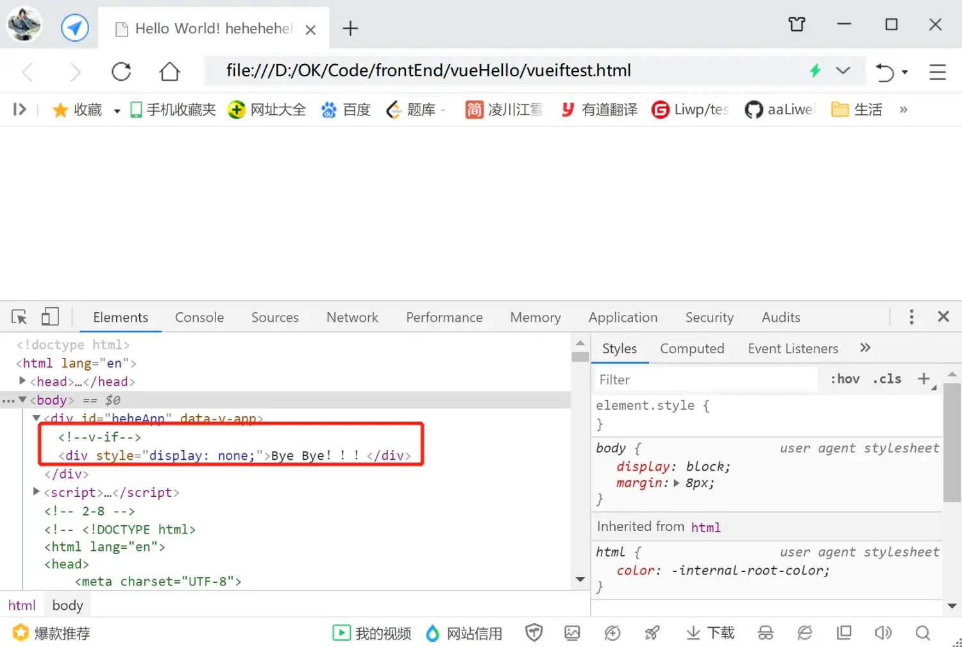Collapse the body element in DOM tree
Screen dimensions: 962x647
(22, 399)
